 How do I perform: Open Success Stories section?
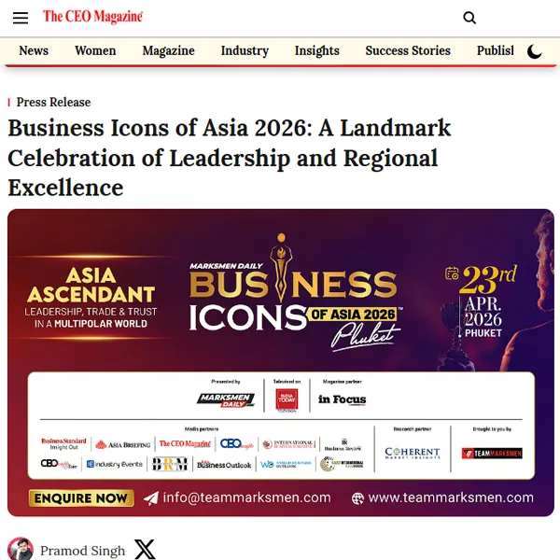(408, 50)
